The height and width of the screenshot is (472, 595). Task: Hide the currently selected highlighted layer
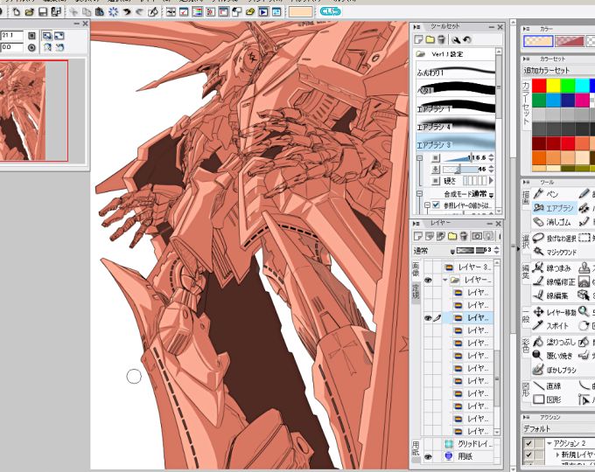pyautogui.click(x=428, y=318)
